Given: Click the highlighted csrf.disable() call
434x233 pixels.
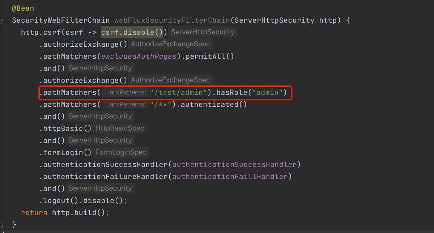Looking at the screenshot, I should point(132,32).
